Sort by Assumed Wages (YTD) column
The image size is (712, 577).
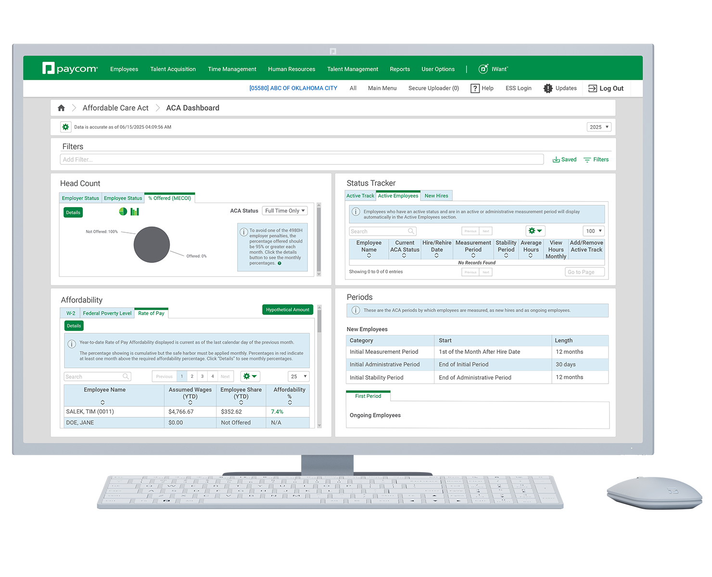(x=190, y=402)
